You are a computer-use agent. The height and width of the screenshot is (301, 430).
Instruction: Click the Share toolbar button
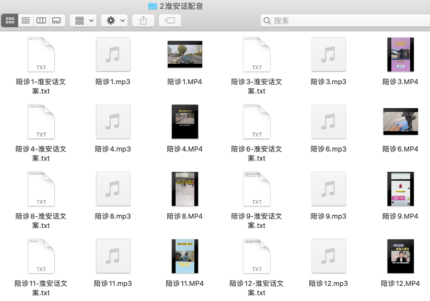coord(143,20)
